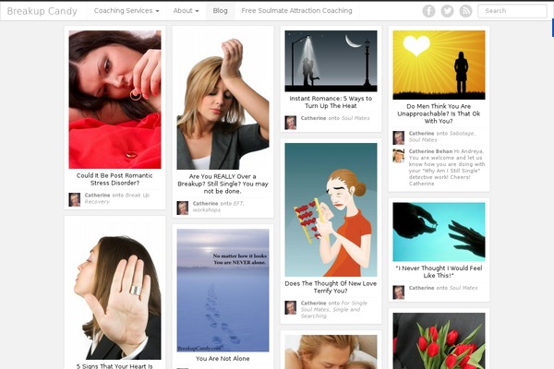Open Free Soulmate Attraction Coaching
The width and height of the screenshot is (554, 369).
tap(296, 11)
